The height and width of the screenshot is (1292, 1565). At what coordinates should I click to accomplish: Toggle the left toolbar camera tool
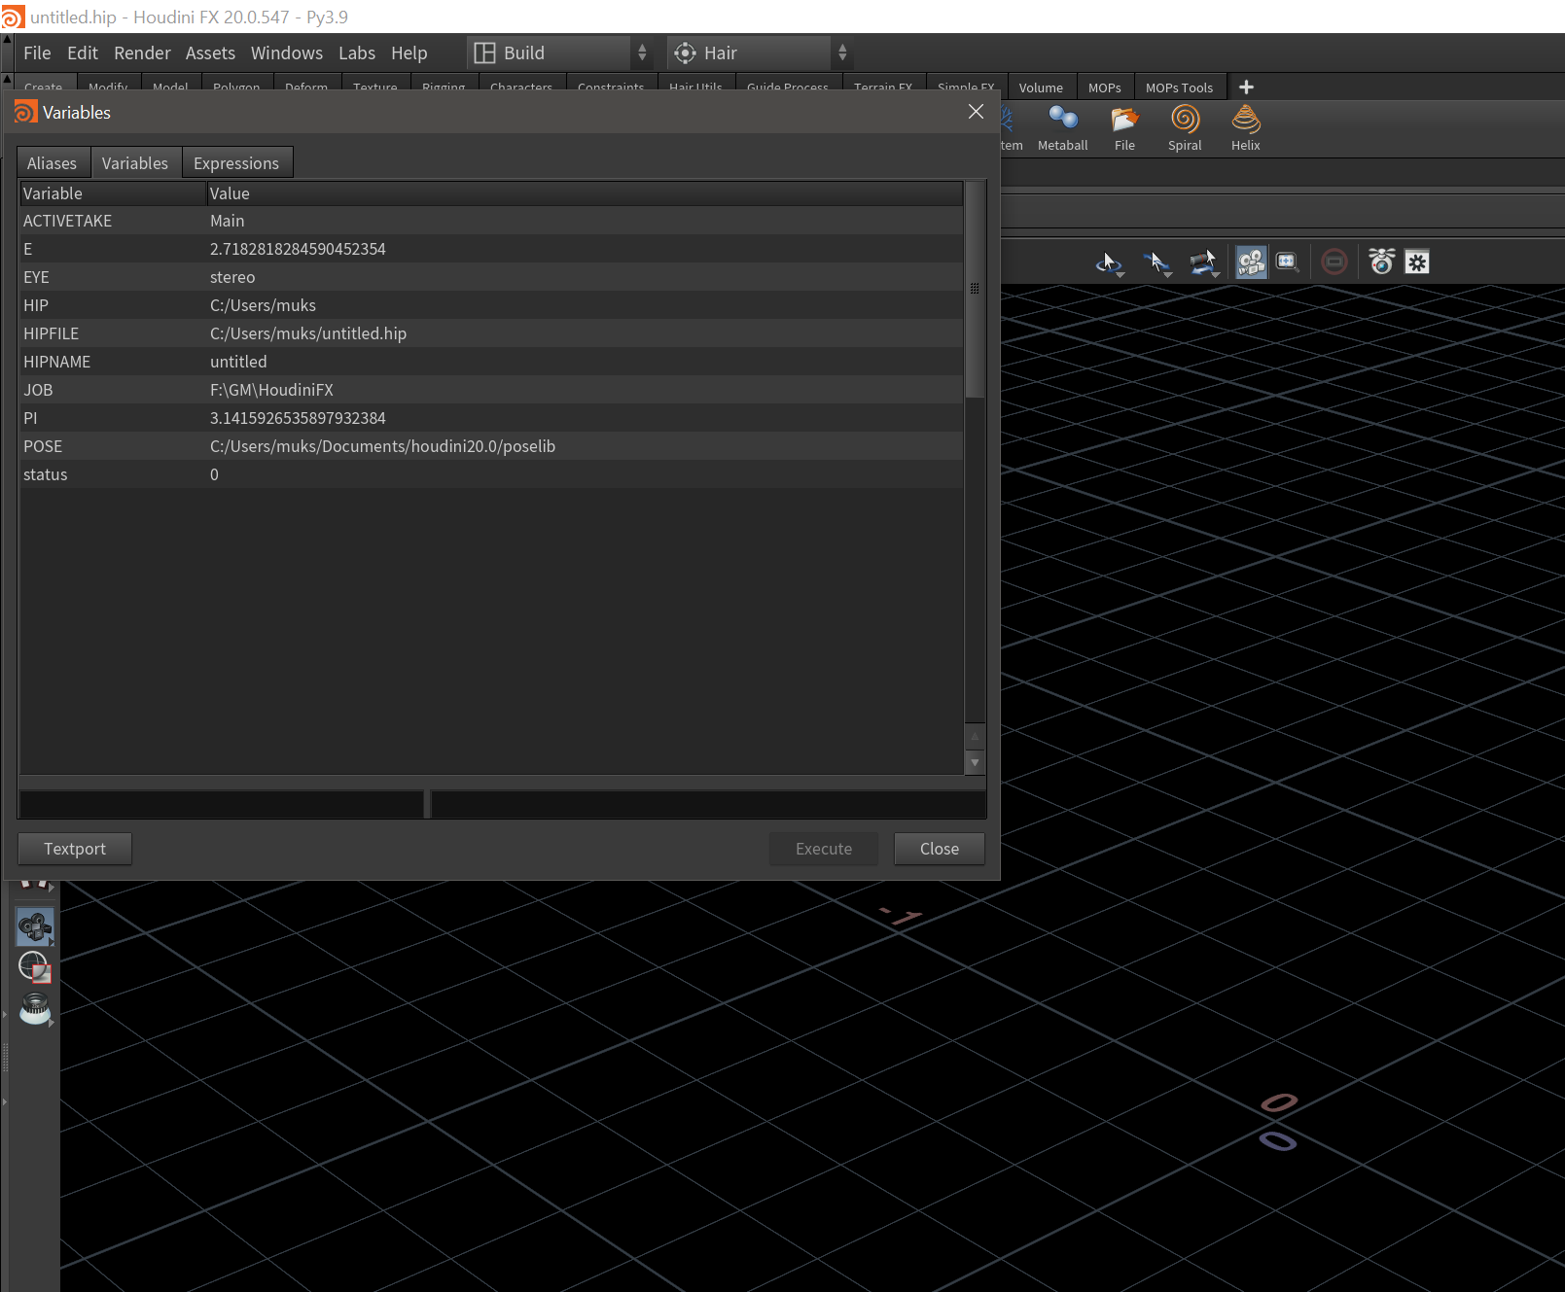(35, 927)
